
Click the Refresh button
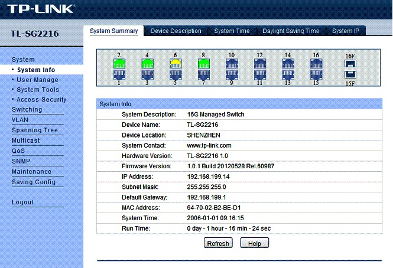click(218, 243)
